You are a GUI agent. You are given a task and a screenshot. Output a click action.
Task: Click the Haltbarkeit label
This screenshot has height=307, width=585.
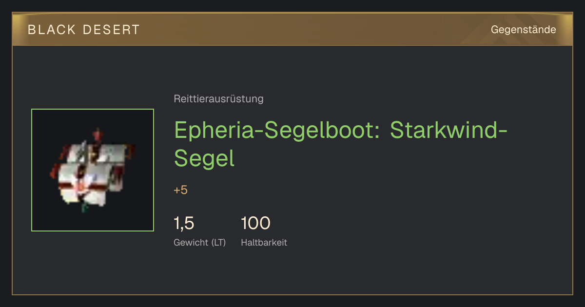click(x=264, y=242)
